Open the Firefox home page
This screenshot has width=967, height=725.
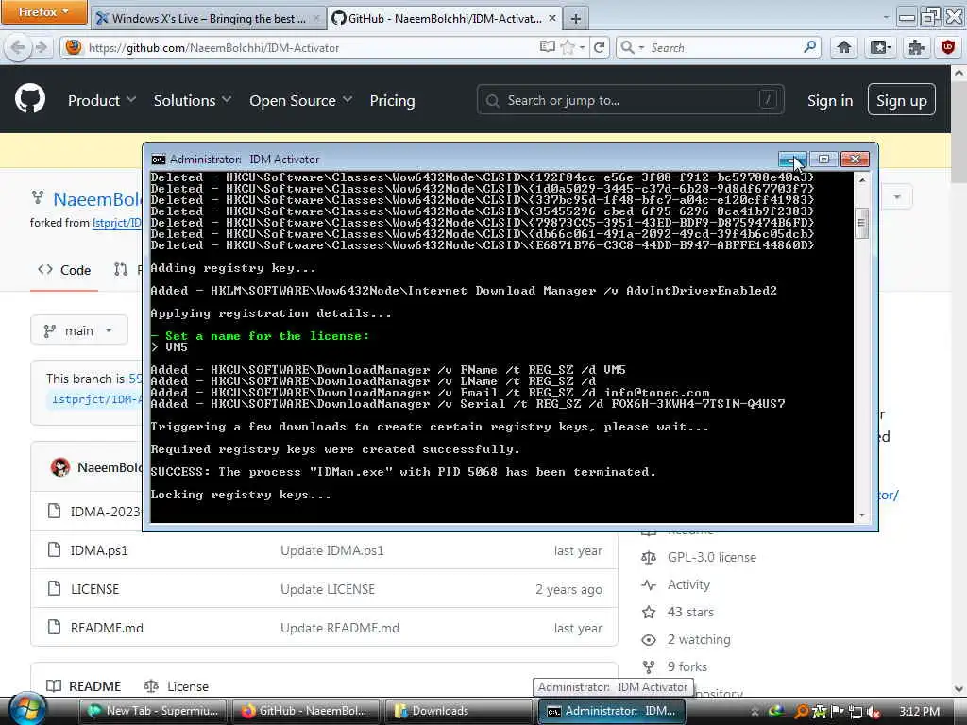click(844, 47)
